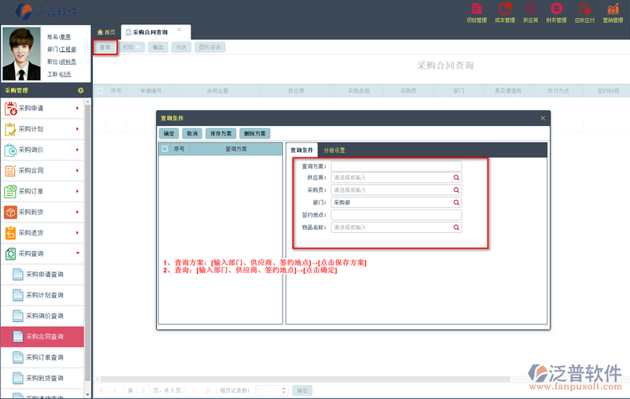Screen dimensions: 630x399
Task: Open 项目管理 module icon
Action: tap(476, 13)
